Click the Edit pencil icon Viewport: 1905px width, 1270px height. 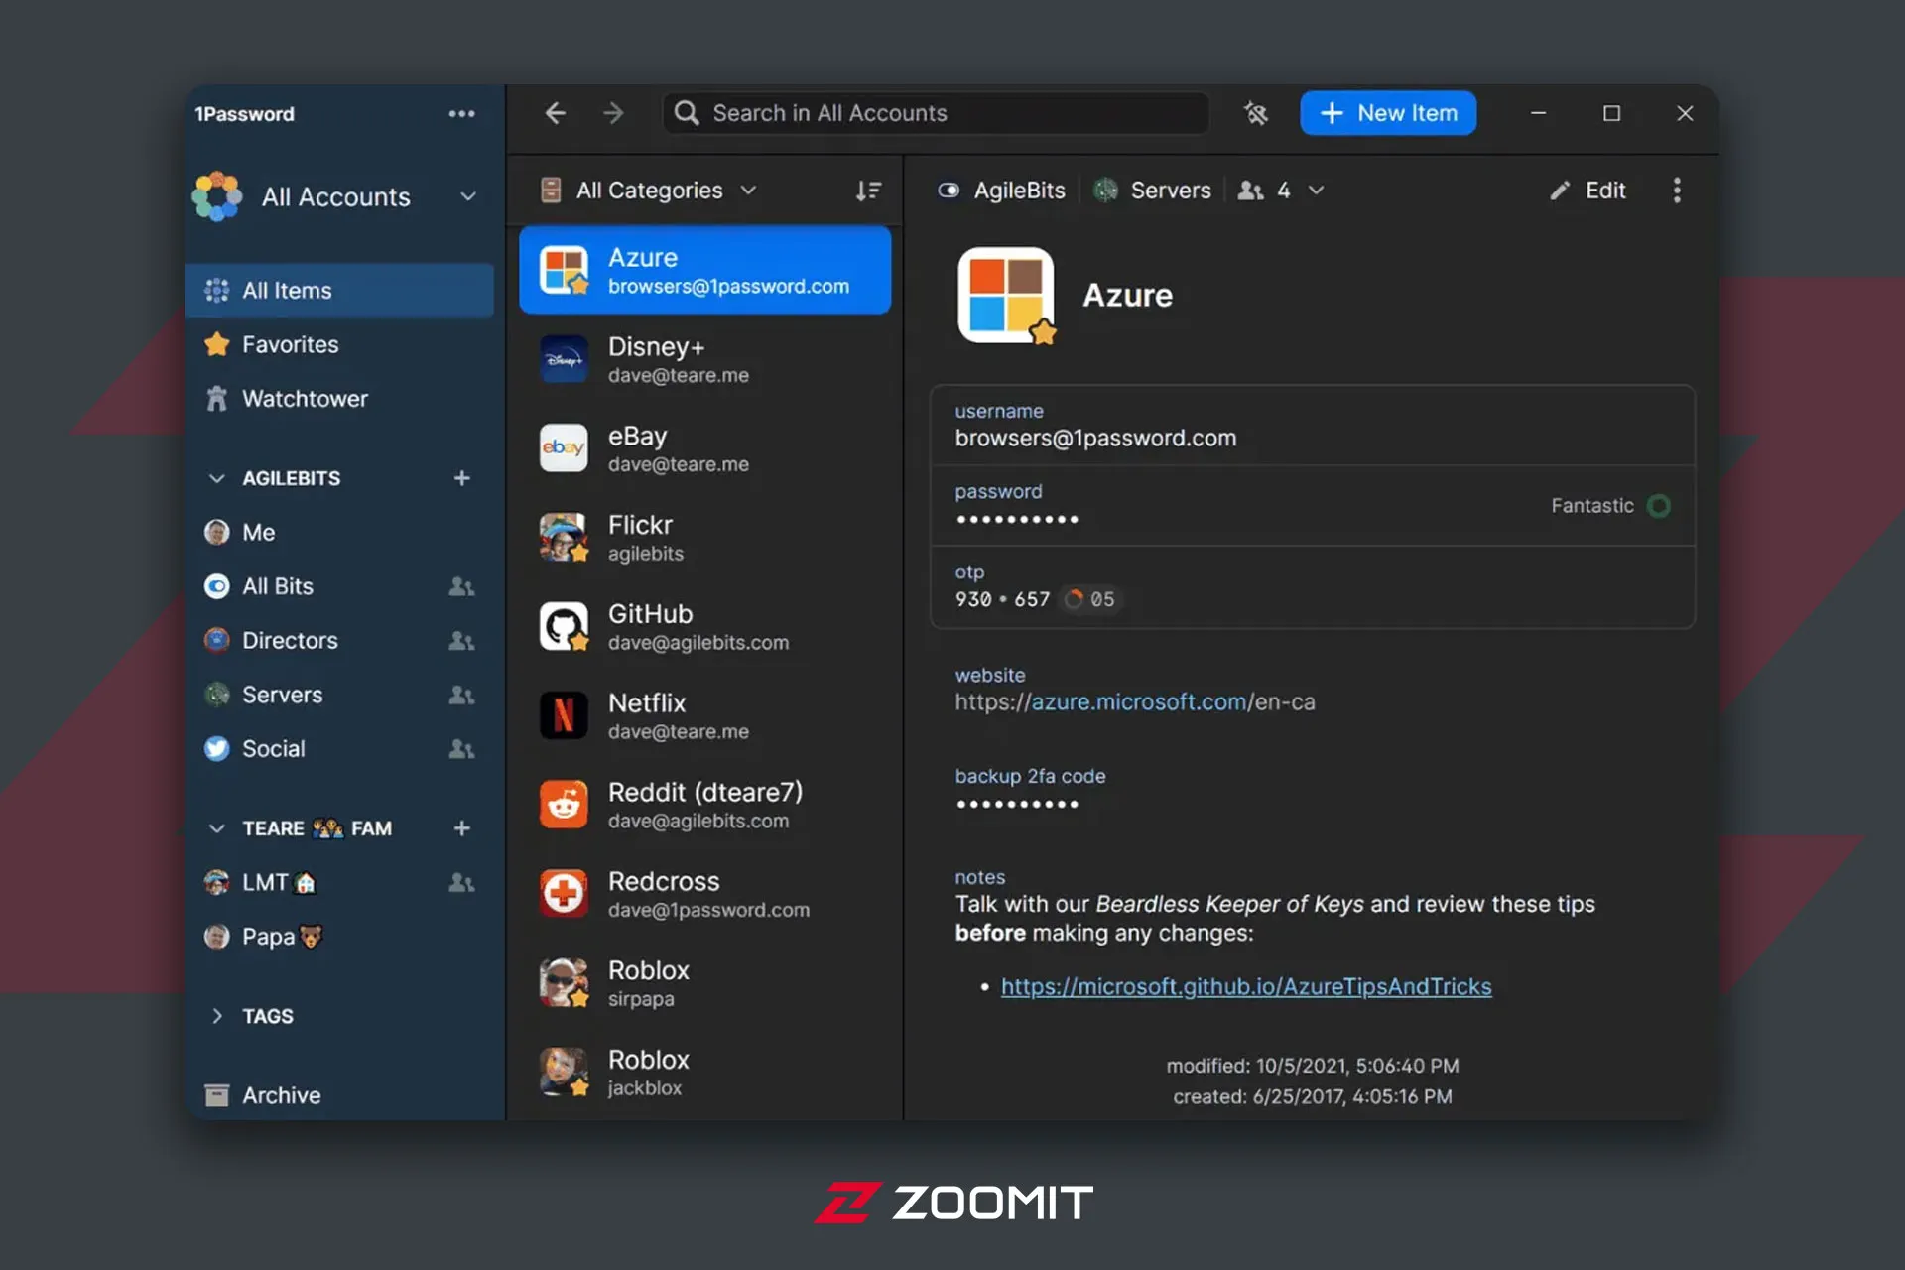pyautogui.click(x=1561, y=190)
